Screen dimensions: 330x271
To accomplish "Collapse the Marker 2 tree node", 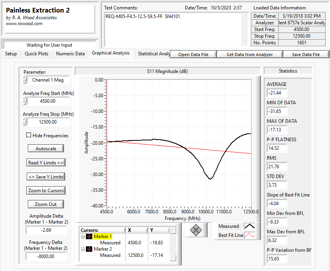I will click(83, 249).
